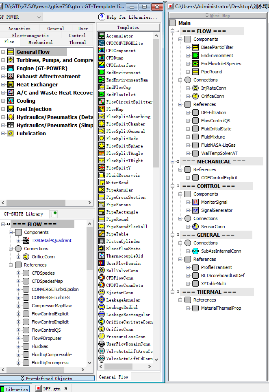Click the Cooling category icon
This screenshot has height=392, width=269.
coord(11,101)
